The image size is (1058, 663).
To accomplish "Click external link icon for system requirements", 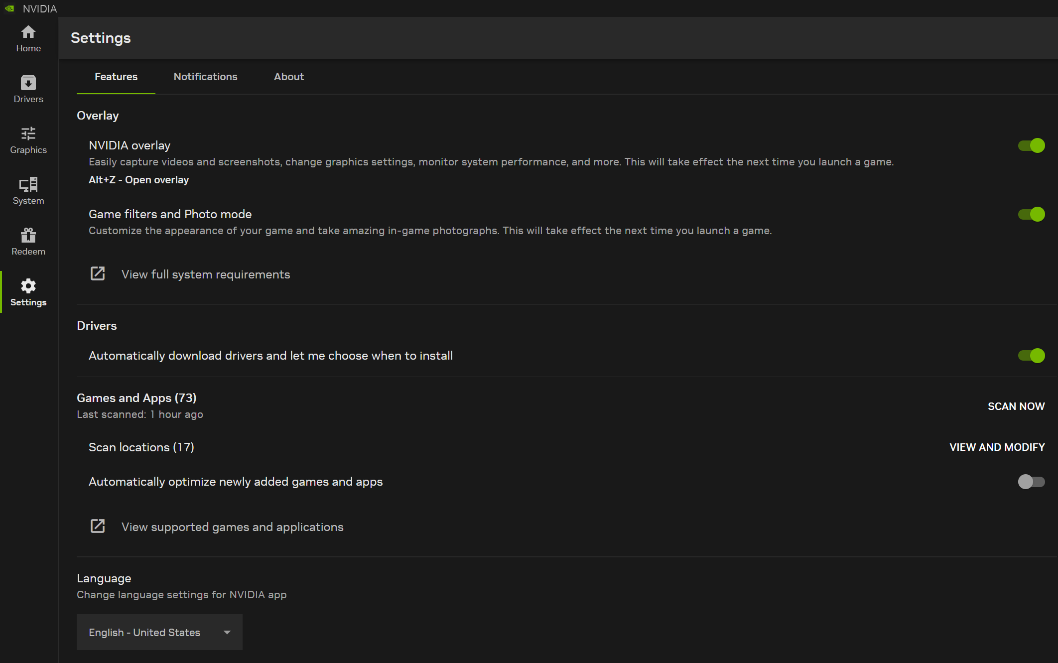I will tap(98, 273).
